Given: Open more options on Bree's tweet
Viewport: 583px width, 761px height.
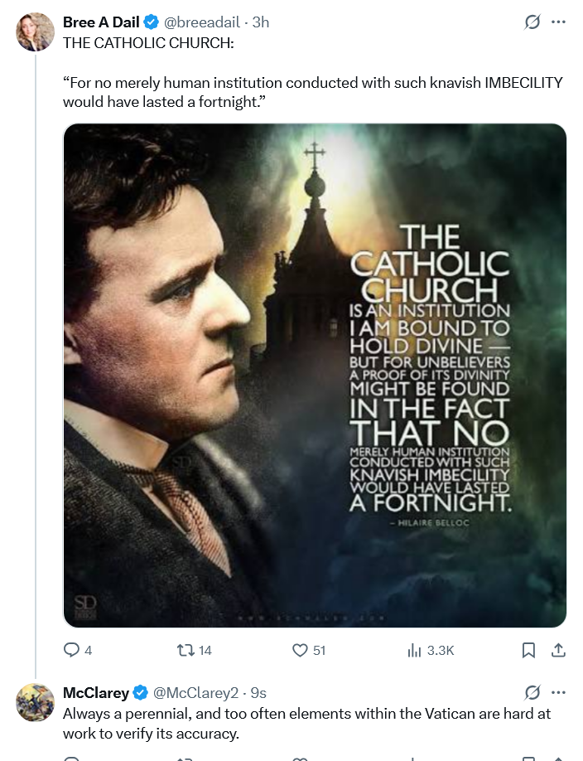Looking at the screenshot, I should pos(559,22).
